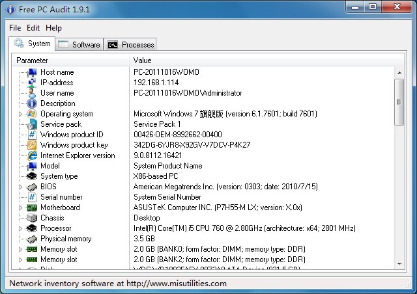417x294 pixels.
Task: Expand the Operating system row
Action: coord(21,114)
